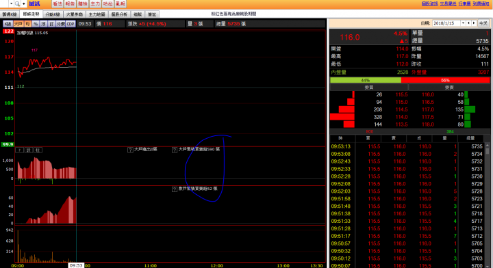Toggle the 大戶 indicator button
This screenshot has width=493, height=268.
coord(18,24)
